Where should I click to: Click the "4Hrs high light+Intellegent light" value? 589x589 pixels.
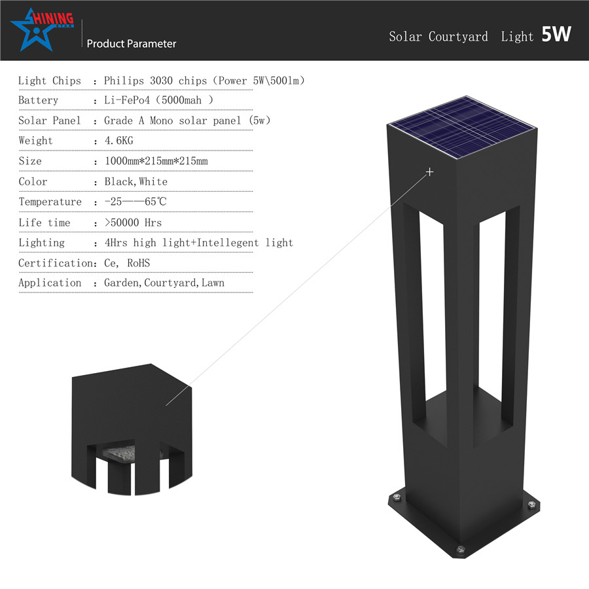[x=199, y=243]
